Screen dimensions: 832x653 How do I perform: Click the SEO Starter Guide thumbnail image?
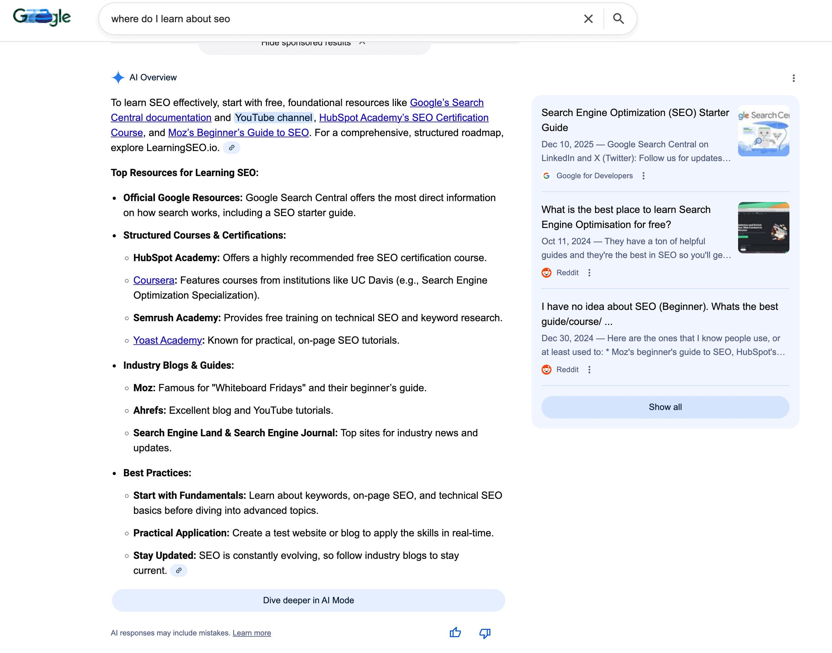point(763,130)
